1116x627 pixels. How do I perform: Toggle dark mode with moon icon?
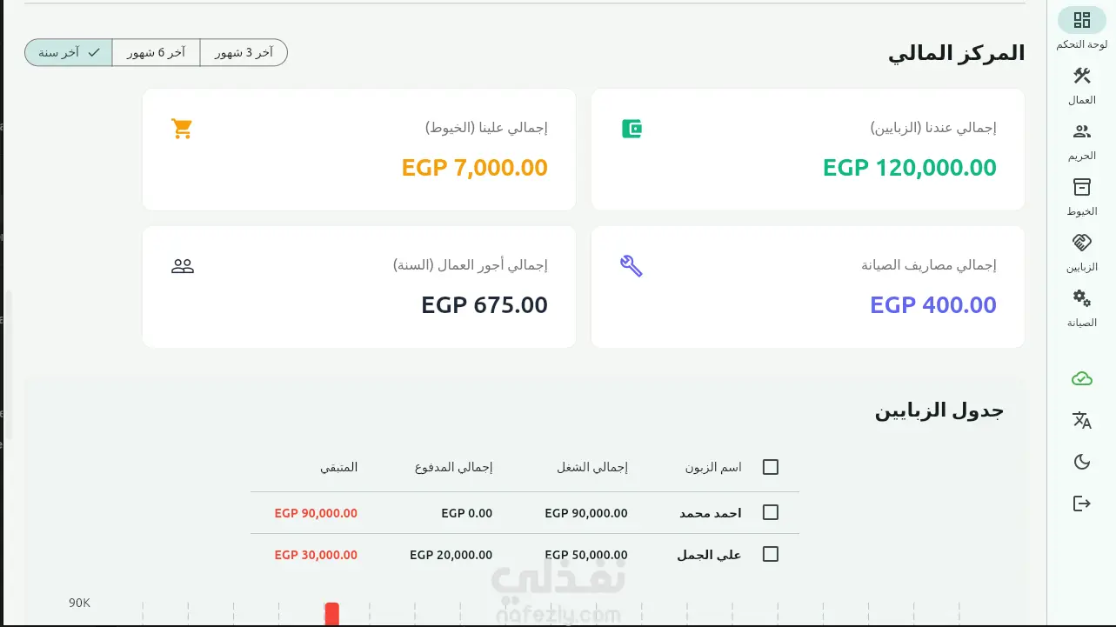tap(1081, 462)
